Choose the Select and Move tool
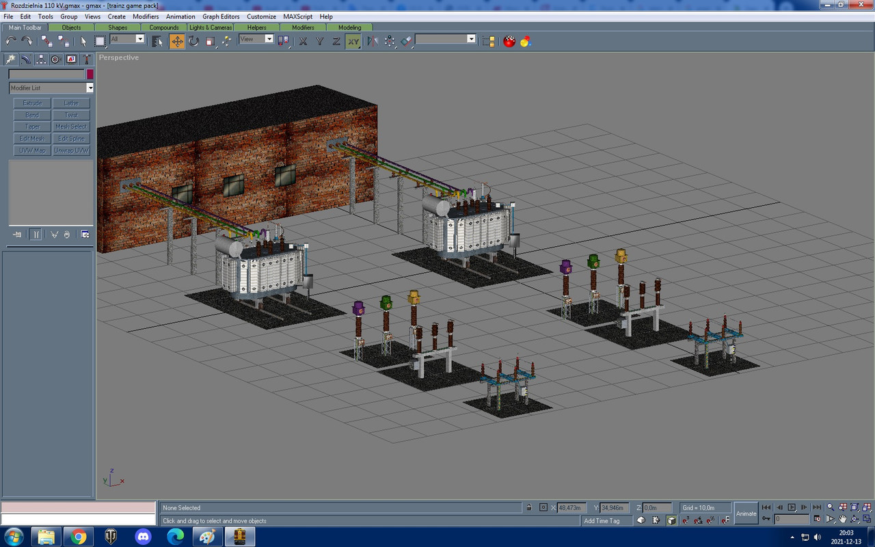Image resolution: width=875 pixels, height=547 pixels. pyautogui.click(x=177, y=41)
